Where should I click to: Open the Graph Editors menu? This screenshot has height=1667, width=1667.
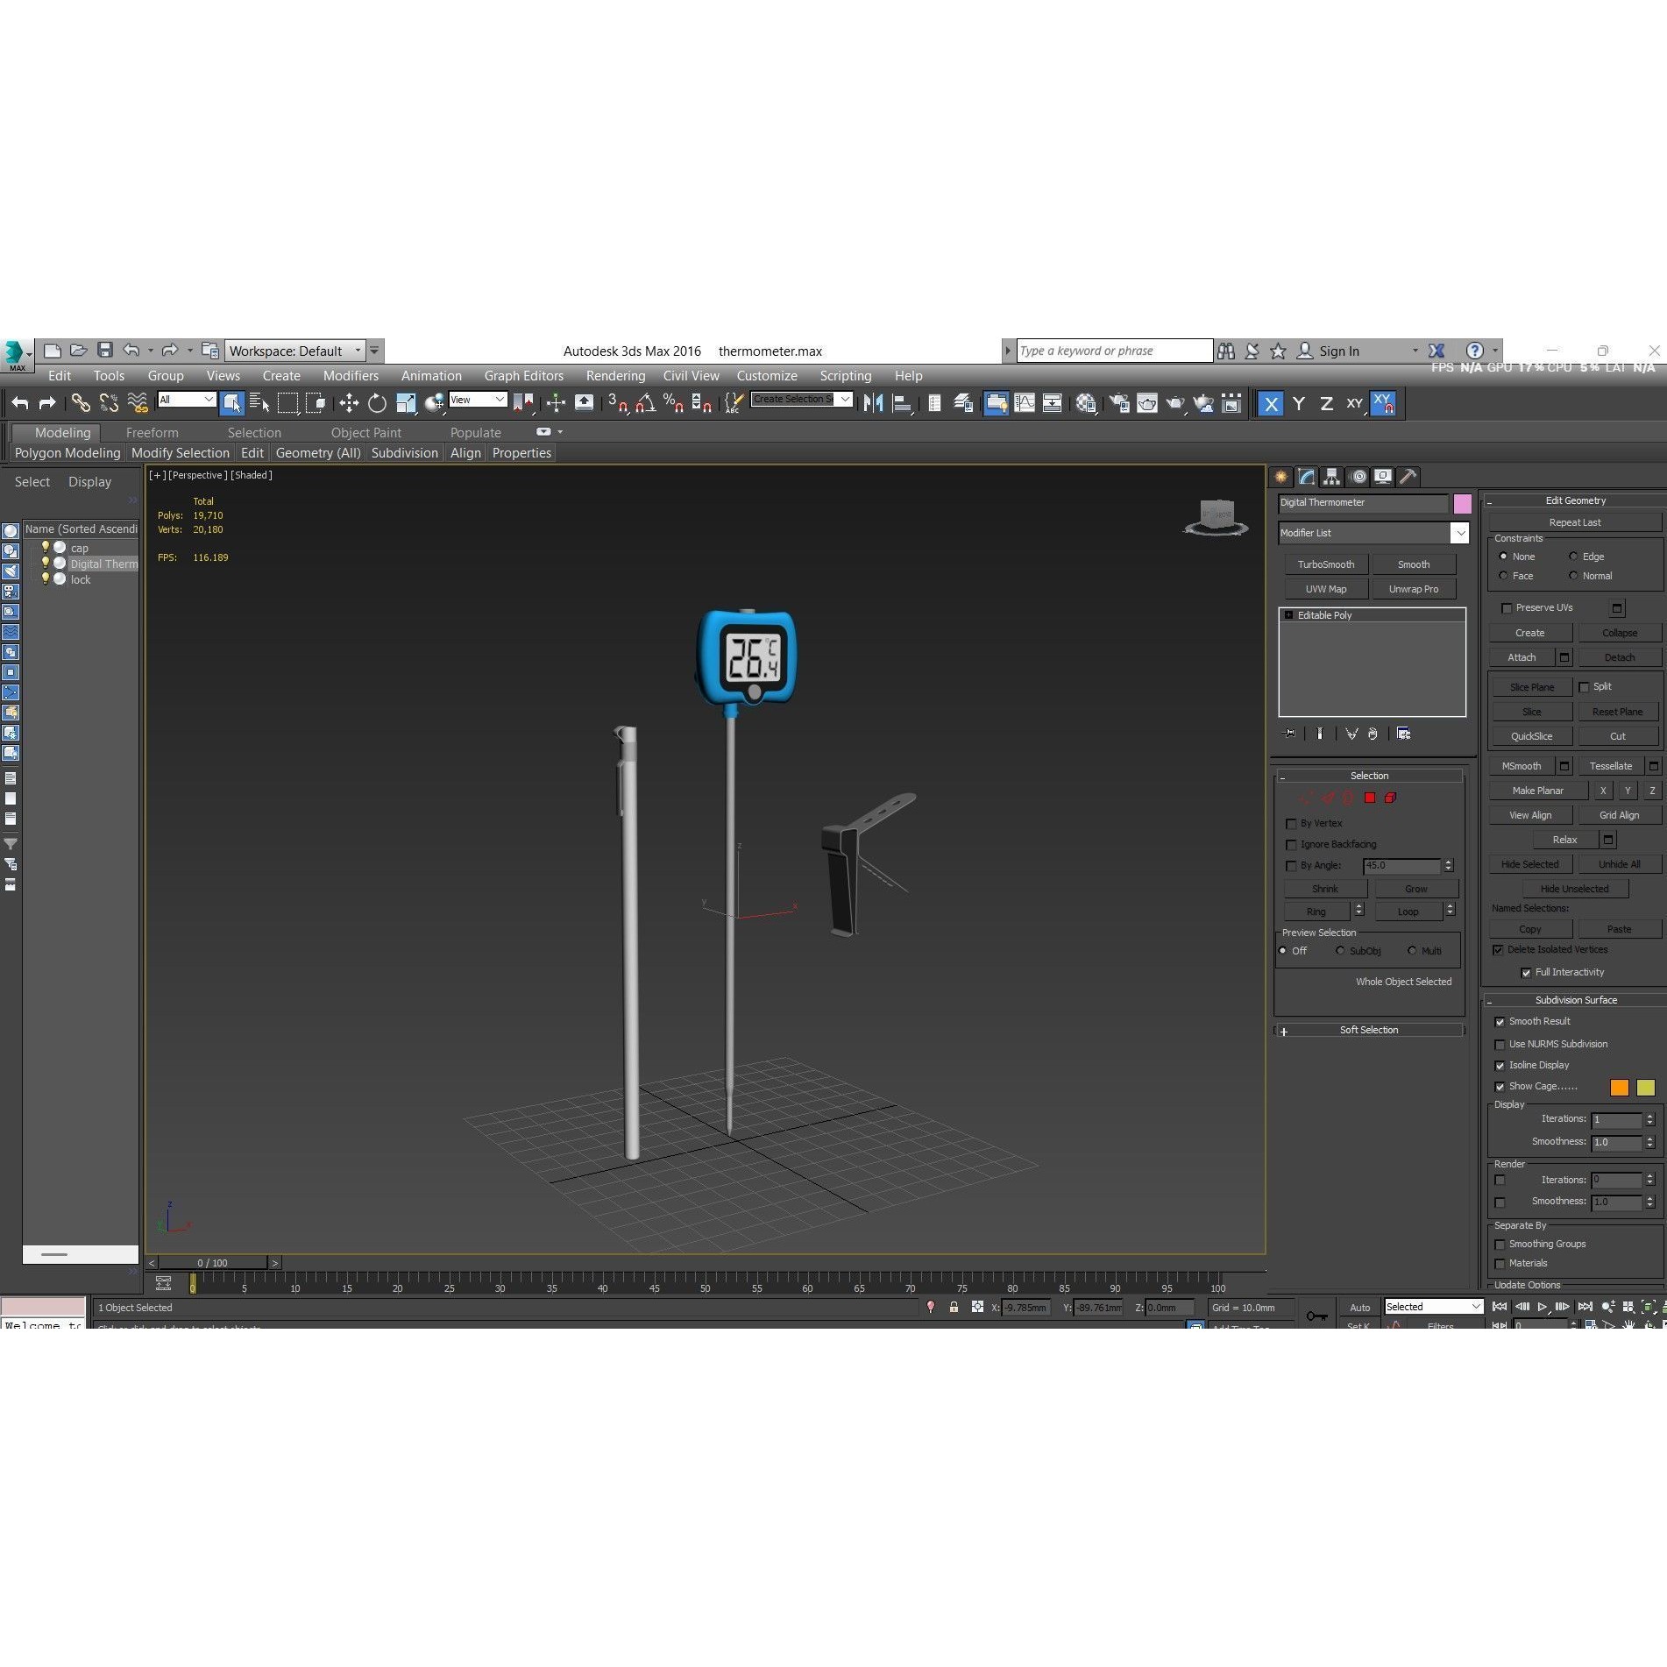coord(523,375)
